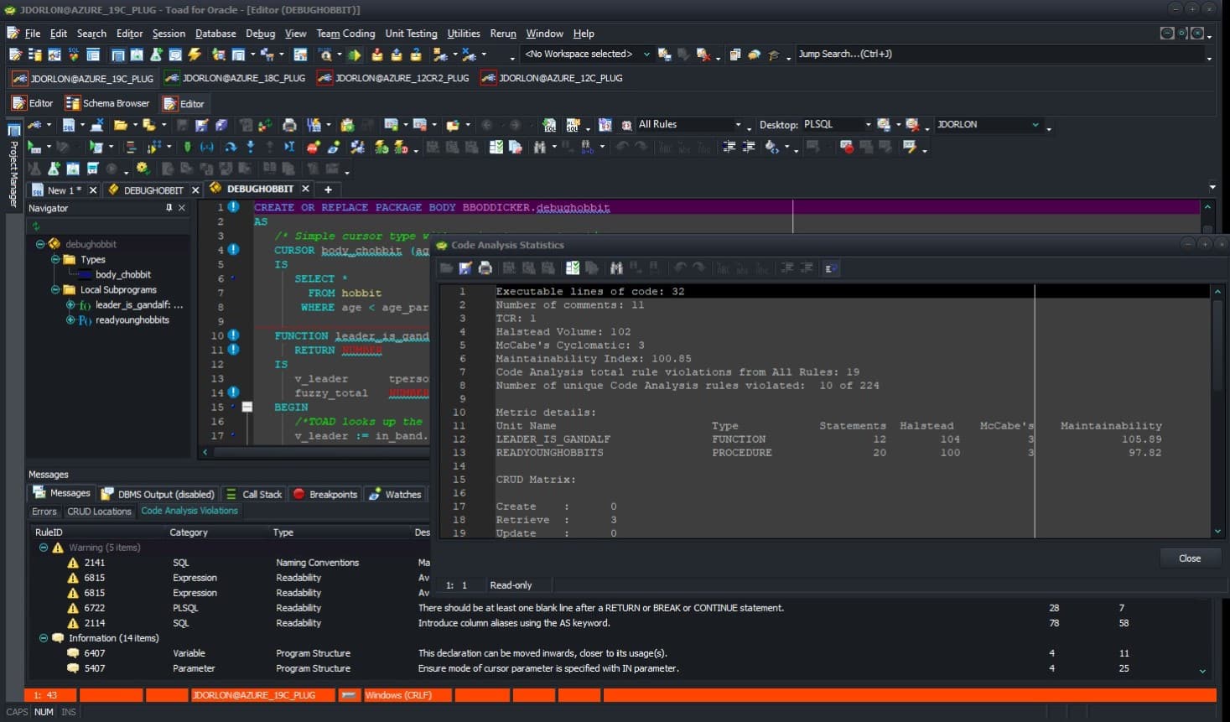This screenshot has width=1230, height=722.
Task: Toggle code folding at the BEGIN line
Action: (x=247, y=407)
